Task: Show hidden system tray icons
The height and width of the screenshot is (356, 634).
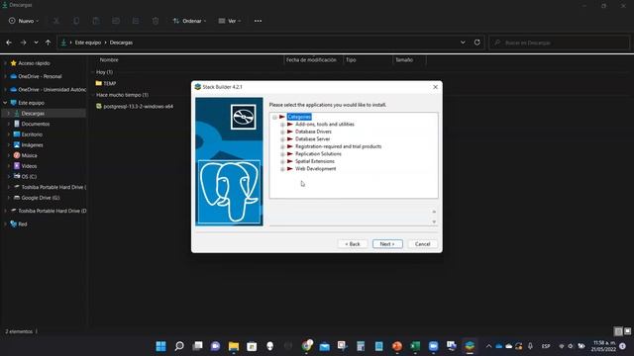Action: 488,346
